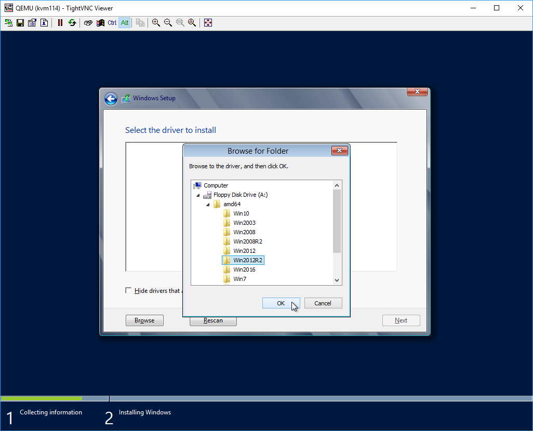Click the Zoom out magnifier icon
Image resolution: width=533 pixels, height=431 pixels.
[168, 23]
